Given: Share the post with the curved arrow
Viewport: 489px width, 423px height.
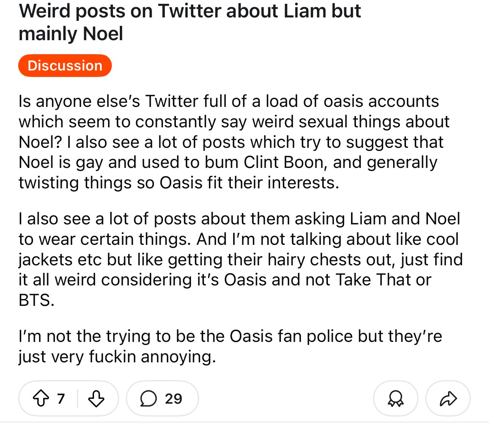Looking at the screenshot, I should (448, 398).
